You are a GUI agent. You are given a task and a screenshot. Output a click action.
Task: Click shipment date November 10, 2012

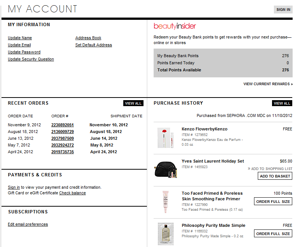tap(109, 125)
